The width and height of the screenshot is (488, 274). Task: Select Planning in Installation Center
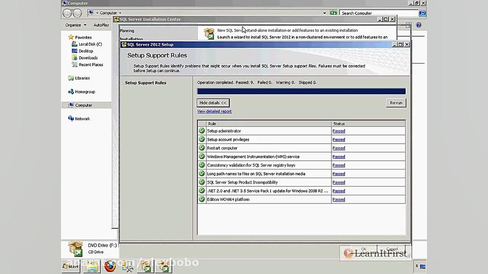point(127,31)
